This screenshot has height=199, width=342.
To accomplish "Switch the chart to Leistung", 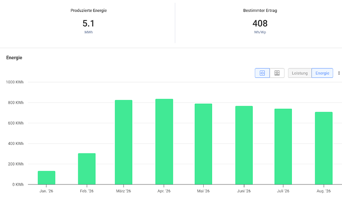I will tap(300, 73).
